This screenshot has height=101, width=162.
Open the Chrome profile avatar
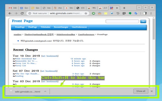pos(145,13)
